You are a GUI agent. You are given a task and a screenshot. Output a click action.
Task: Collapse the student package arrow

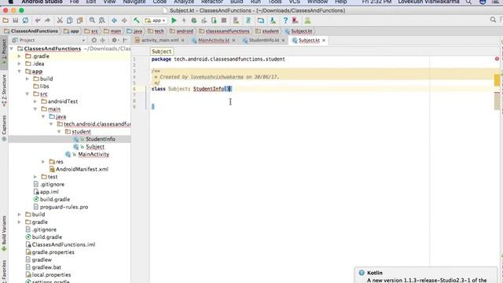click(x=59, y=131)
